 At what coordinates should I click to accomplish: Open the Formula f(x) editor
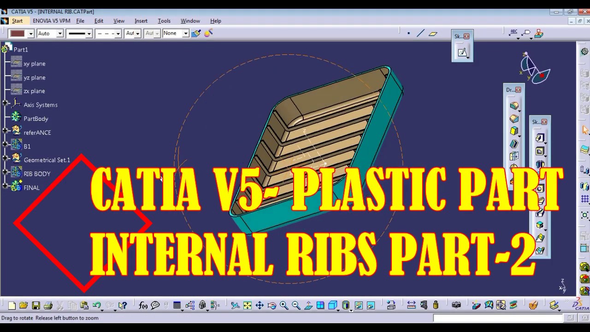[x=143, y=305]
